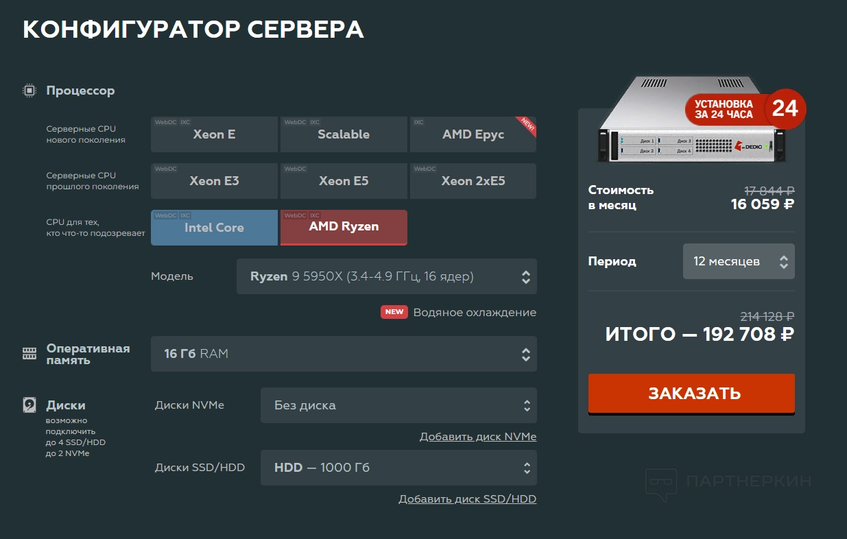Select the Intel Core processor option
Viewport: 847px width, 539px height.
point(214,228)
